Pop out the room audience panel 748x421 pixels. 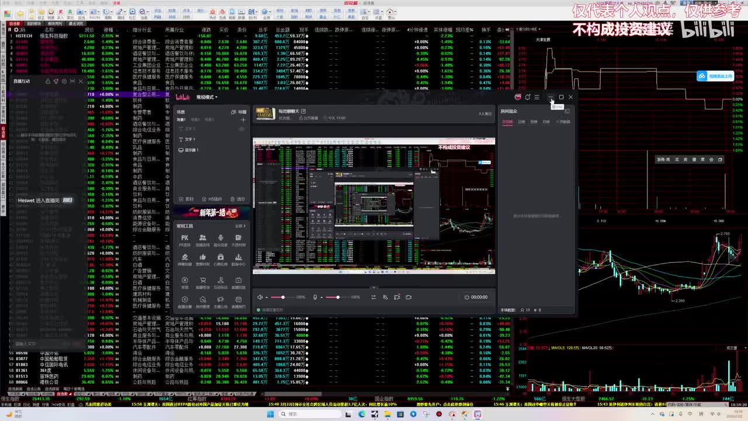567,111
